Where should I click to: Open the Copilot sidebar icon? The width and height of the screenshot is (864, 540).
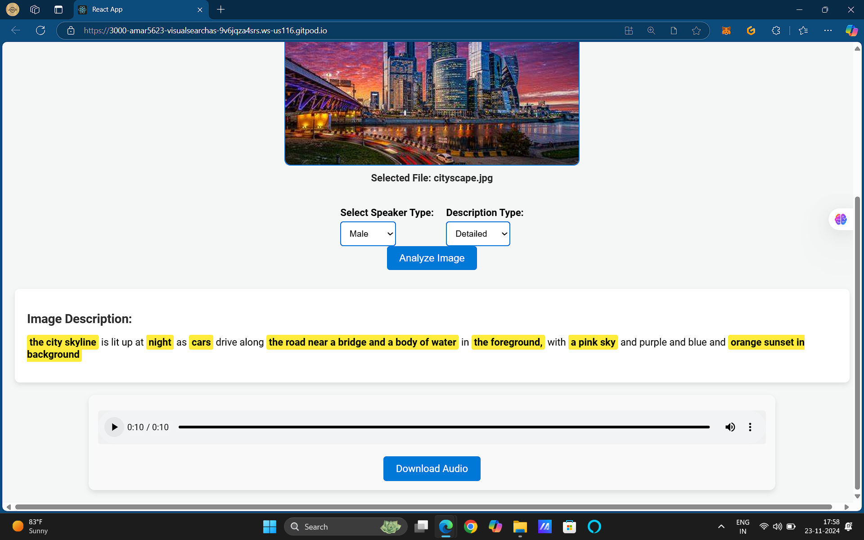tap(851, 30)
